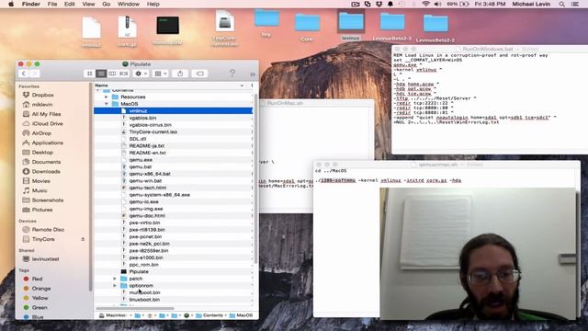Select qemu-system-x86_64.exe file
This screenshot has width=588, height=331.
coord(174,195)
